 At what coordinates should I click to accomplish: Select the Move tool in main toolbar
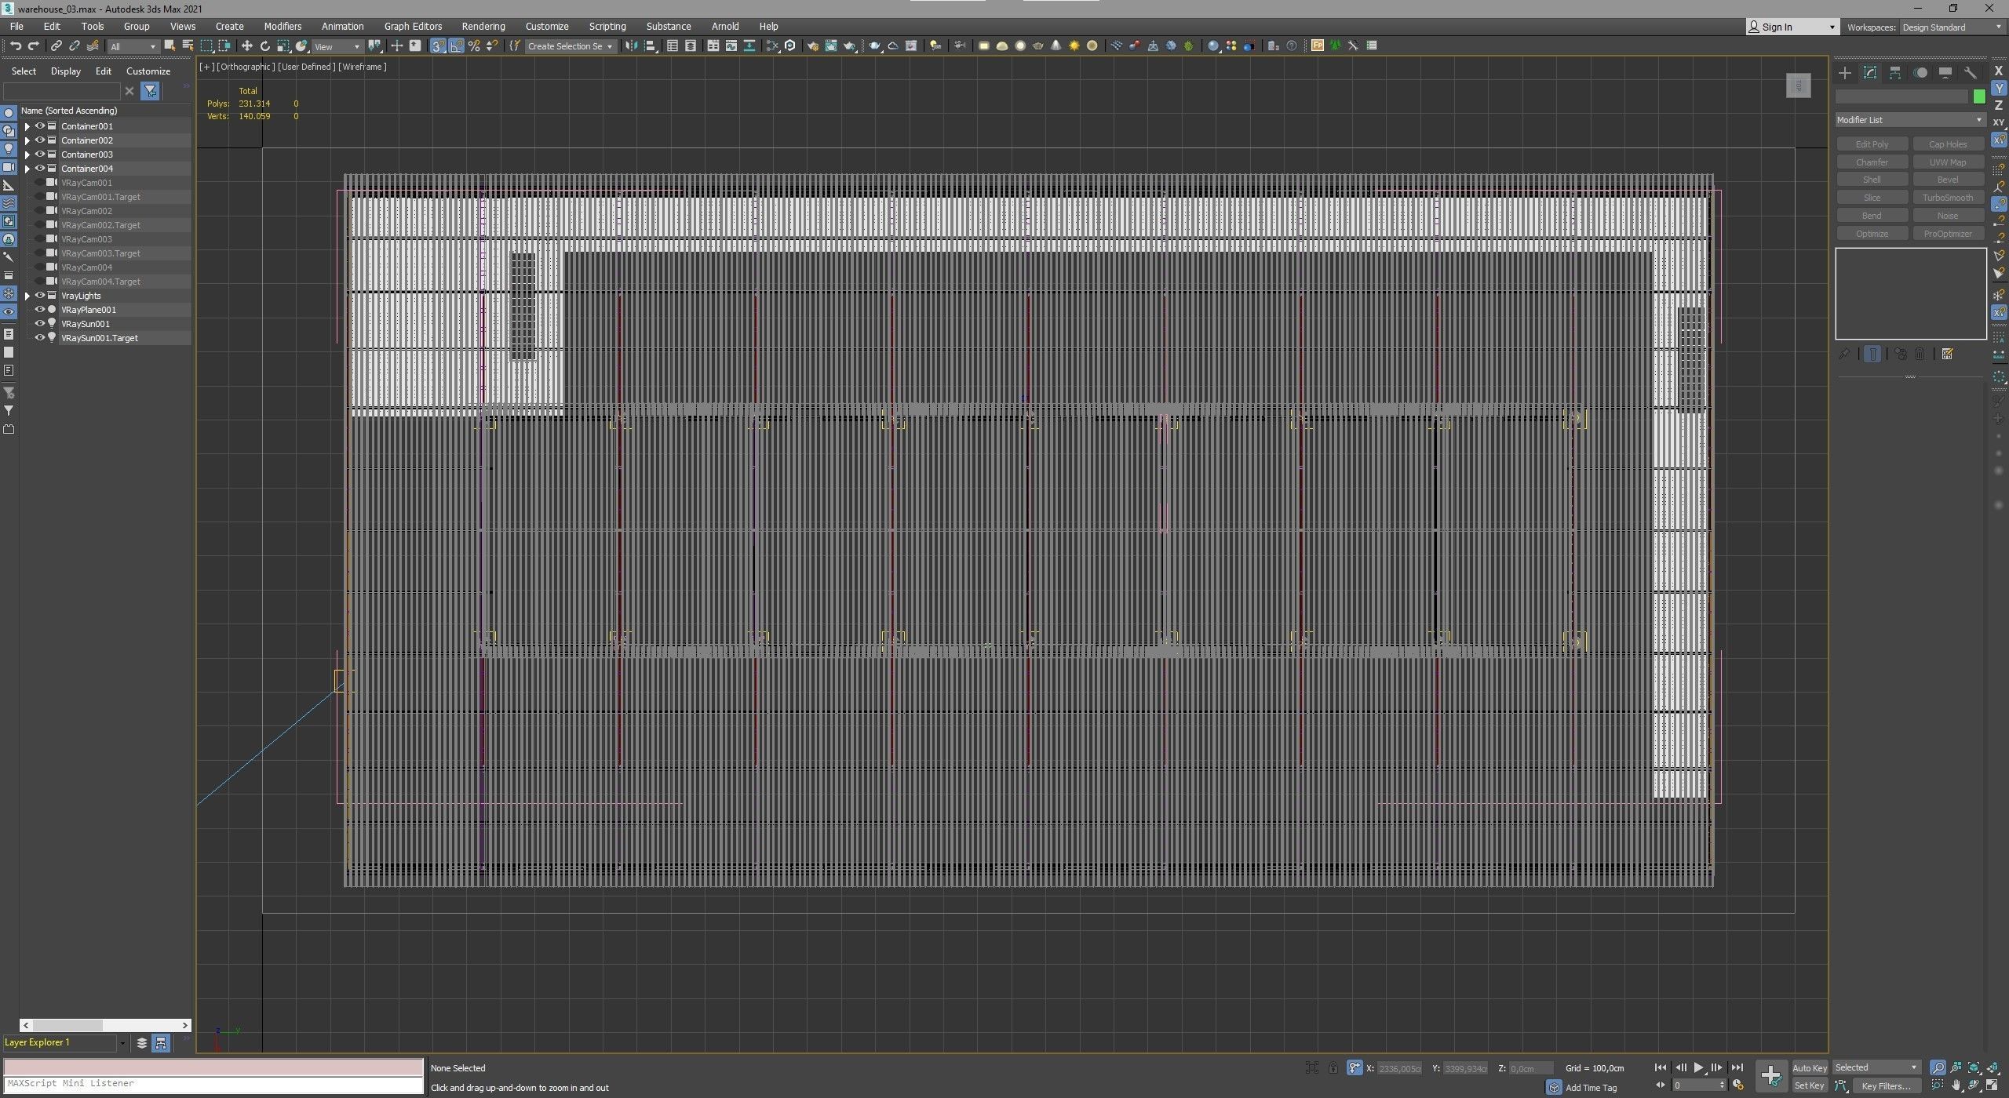coord(246,46)
